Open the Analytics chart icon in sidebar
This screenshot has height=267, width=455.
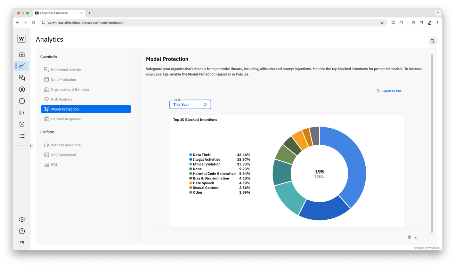(x=22, y=66)
